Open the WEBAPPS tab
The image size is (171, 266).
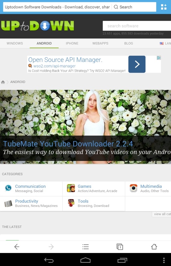pyautogui.click(x=100, y=43)
